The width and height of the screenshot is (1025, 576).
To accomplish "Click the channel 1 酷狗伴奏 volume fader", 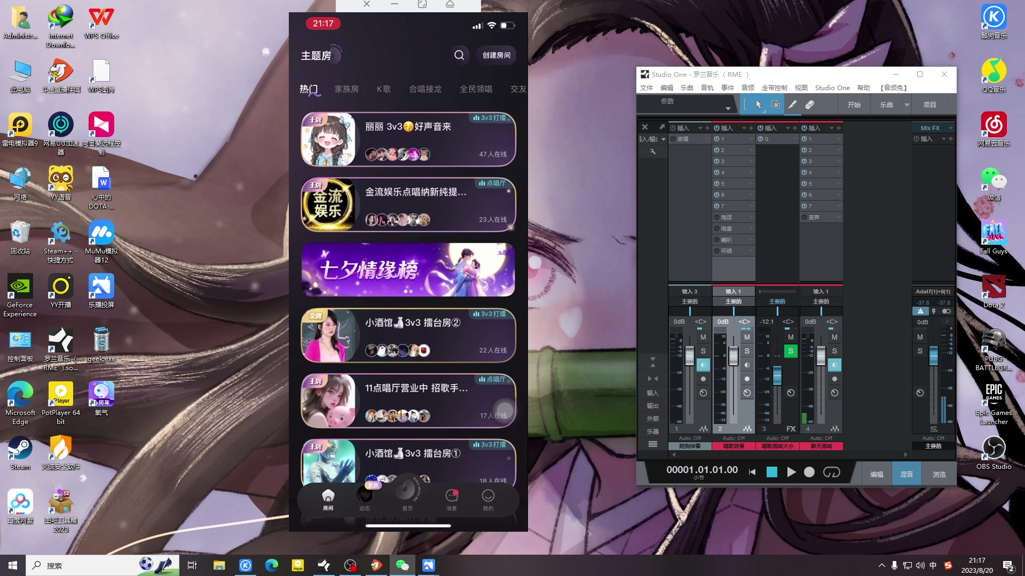I will pyautogui.click(x=689, y=356).
